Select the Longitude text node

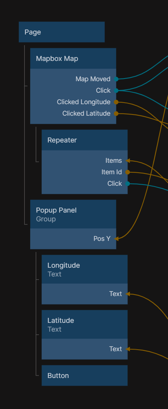[x=84, y=269]
